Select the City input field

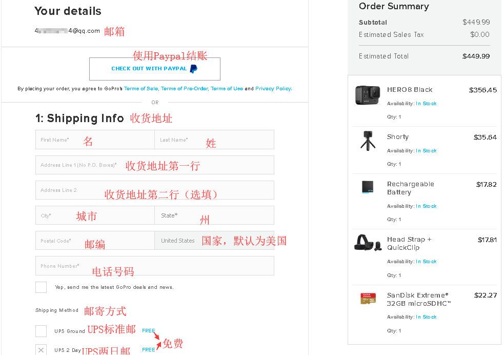pyautogui.click(x=95, y=215)
